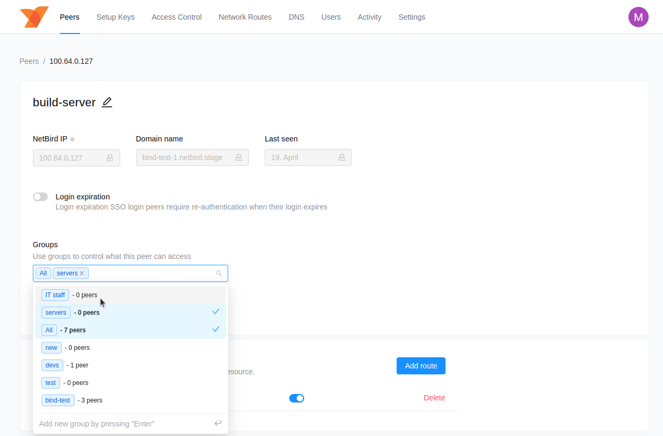Screen dimensions: 663x436
Task: Click the search icon in Groups field
Action: tap(219, 273)
